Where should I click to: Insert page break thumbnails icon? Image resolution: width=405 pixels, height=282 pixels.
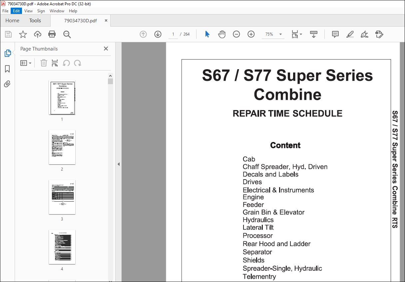coord(55,63)
